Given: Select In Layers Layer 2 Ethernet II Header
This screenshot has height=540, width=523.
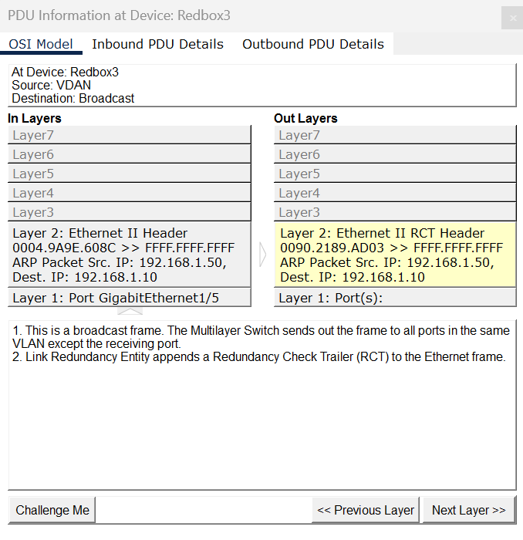Looking at the screenshot, I should point(130,255).
